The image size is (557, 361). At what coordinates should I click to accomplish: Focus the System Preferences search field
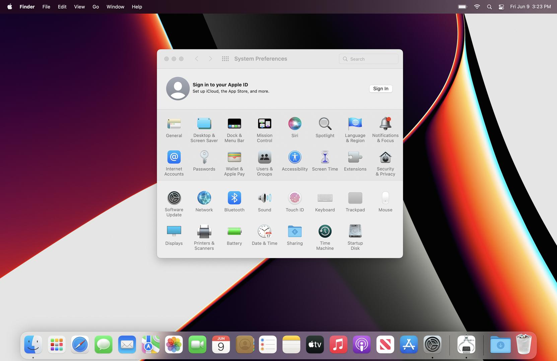coord(368,59)
